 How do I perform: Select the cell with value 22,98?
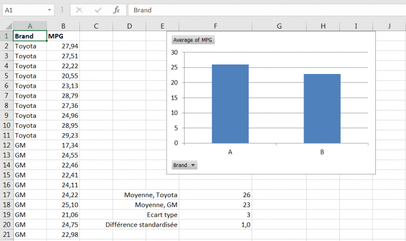pyautogui.click(x=63, y=235)
